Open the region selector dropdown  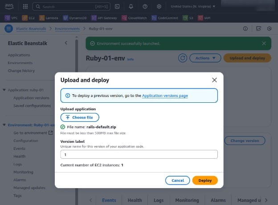pos(193,6)
